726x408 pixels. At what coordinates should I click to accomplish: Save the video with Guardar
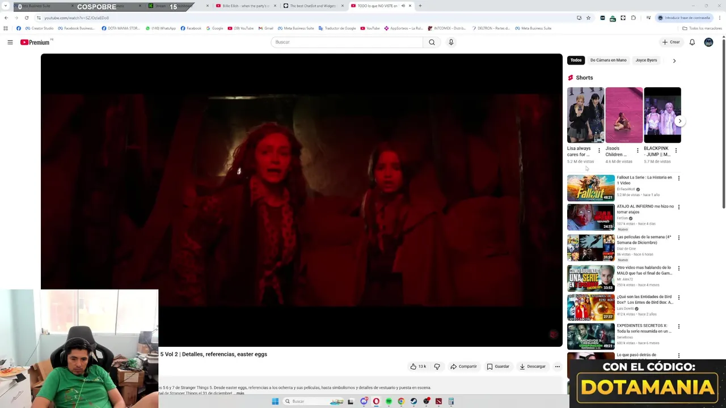coord(498,367)
